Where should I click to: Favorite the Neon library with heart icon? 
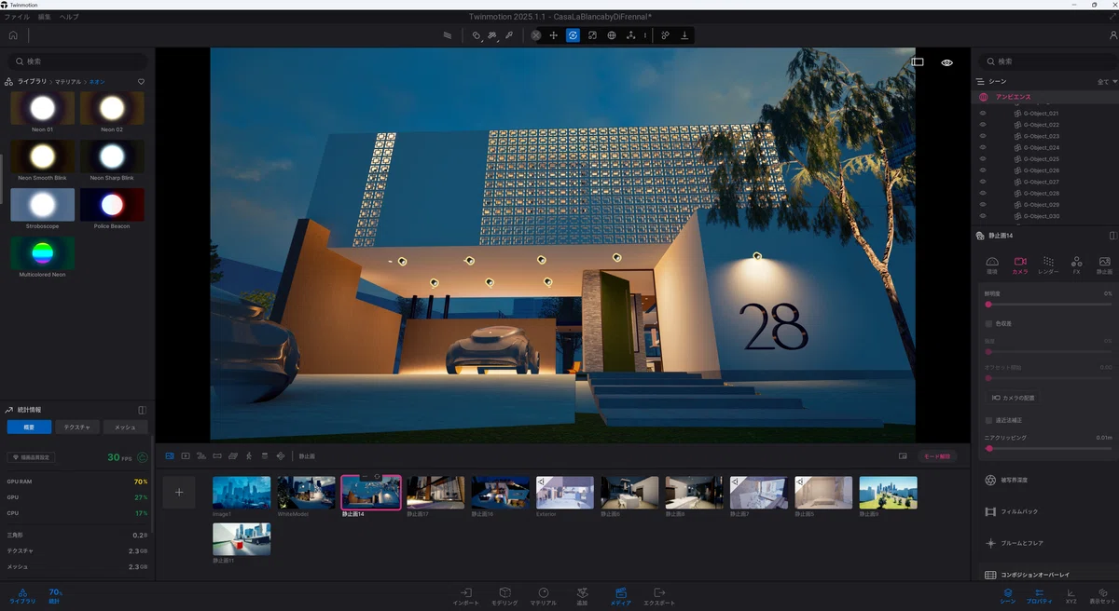(x=142, y=82)
